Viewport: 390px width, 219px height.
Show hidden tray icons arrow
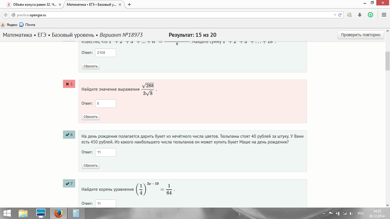[x=323, y=213]
